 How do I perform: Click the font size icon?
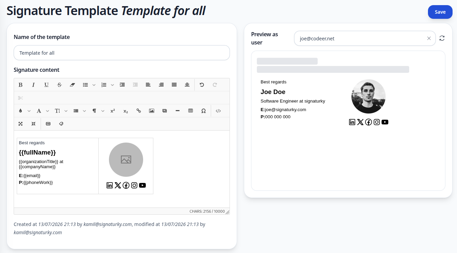57,111
